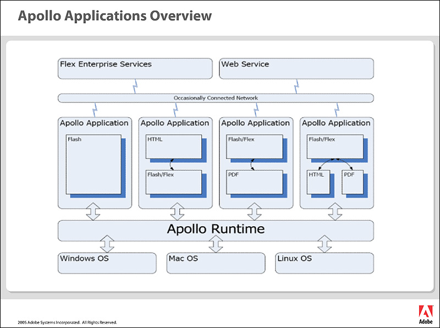Click the standalone Flash content box
440x328 pixels.
[x=94, y=165]
